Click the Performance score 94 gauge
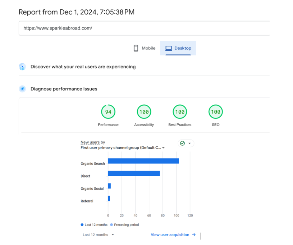Image resolution: width=293 pixels, height=245 pixels. (108, 112)
